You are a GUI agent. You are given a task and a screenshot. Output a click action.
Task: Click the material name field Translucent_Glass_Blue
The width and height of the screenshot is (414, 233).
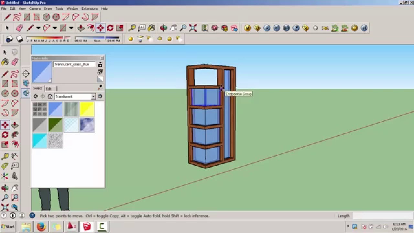pyautogui.click(x=74, y=64)
